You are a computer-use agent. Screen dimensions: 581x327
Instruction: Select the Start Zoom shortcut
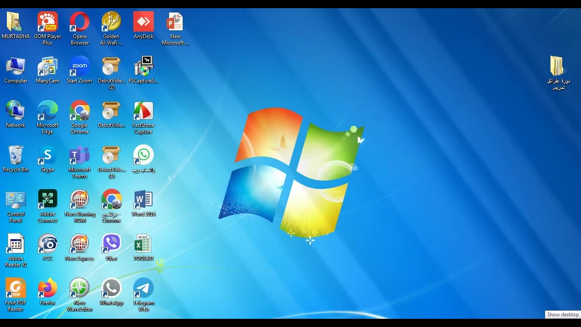click(x=79, y=66)
